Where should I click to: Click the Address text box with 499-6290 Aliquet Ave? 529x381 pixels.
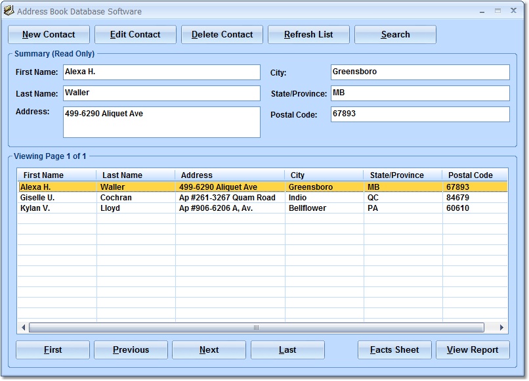point(161,122)
